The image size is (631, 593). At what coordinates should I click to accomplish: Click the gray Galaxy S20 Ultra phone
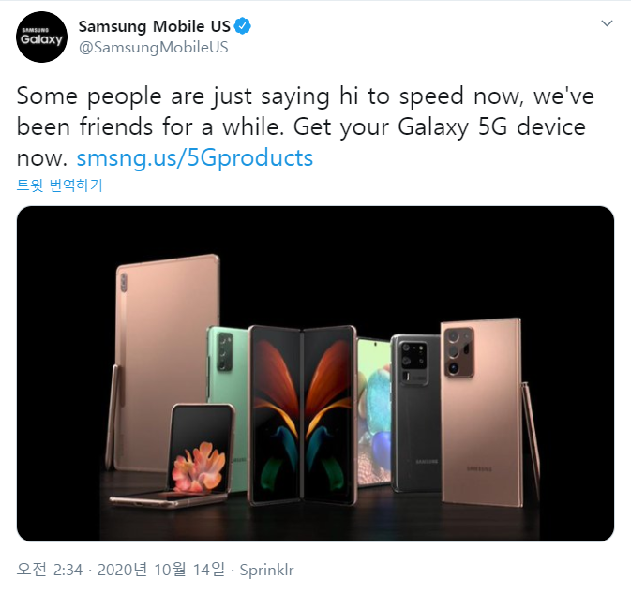click(x=415, y=413)
